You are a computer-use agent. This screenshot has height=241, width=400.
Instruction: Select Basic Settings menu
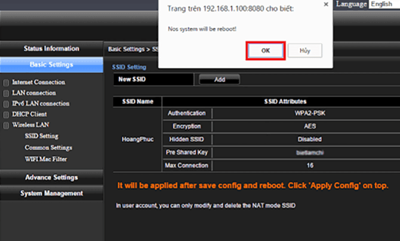[51, 65]
